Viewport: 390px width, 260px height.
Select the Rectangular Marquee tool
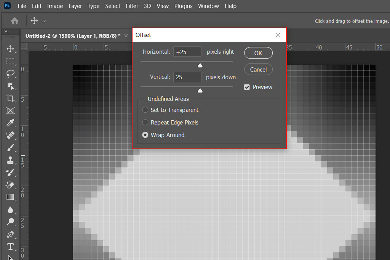[10, 61]
